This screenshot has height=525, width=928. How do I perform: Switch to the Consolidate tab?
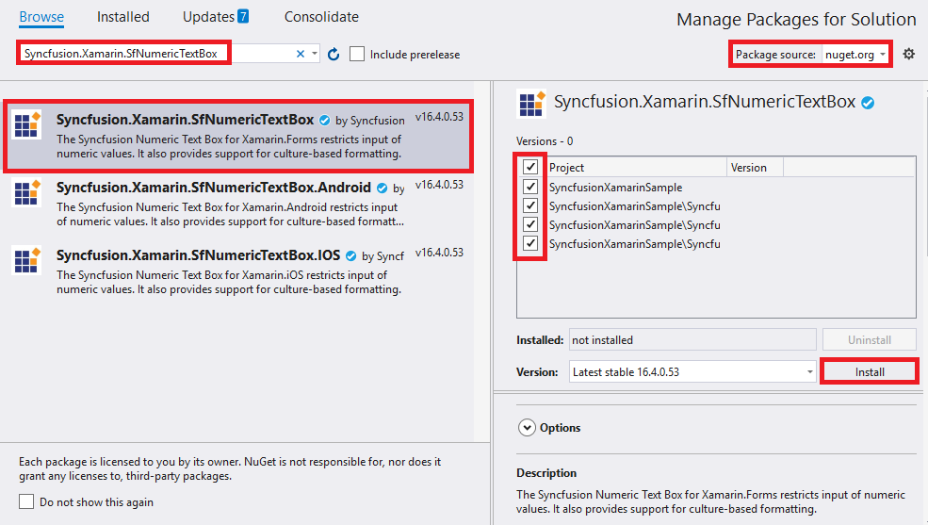pos(321,17)
